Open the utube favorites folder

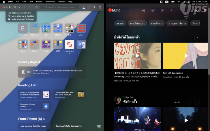pyautogui.click(x=81, y=28)
